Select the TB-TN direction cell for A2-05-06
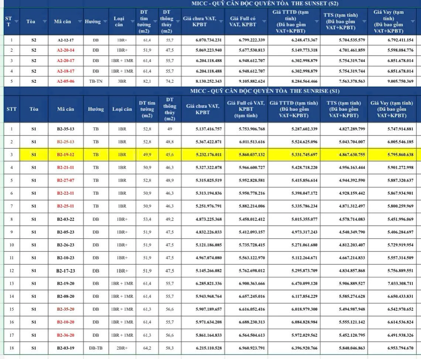 pyautogui.click(x=96, y=81)
